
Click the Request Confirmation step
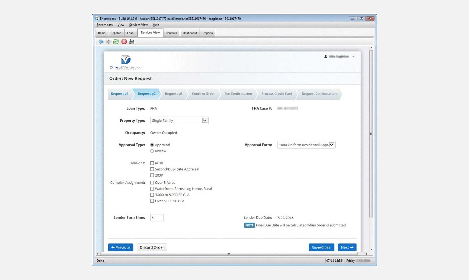pos(319,94)
